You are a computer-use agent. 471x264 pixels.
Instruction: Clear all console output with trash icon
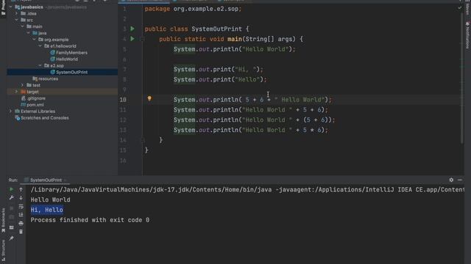(x=21, y=232)
